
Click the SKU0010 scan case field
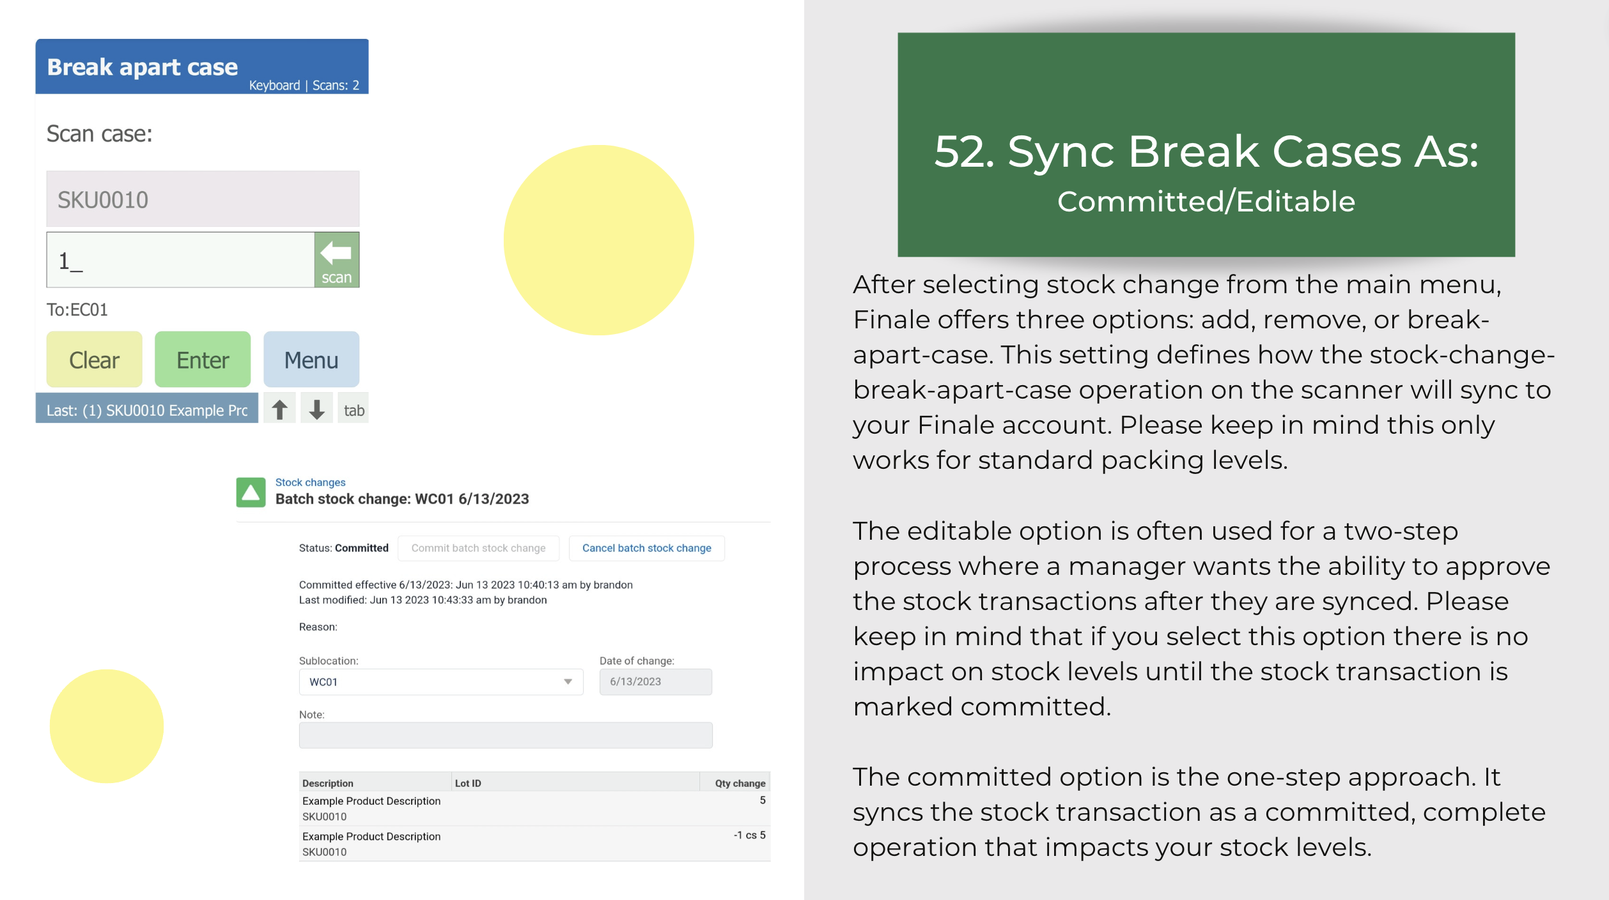(203, 199)
